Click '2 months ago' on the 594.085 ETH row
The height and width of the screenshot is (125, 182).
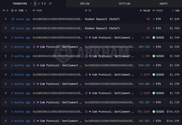(x=21, y=84)
